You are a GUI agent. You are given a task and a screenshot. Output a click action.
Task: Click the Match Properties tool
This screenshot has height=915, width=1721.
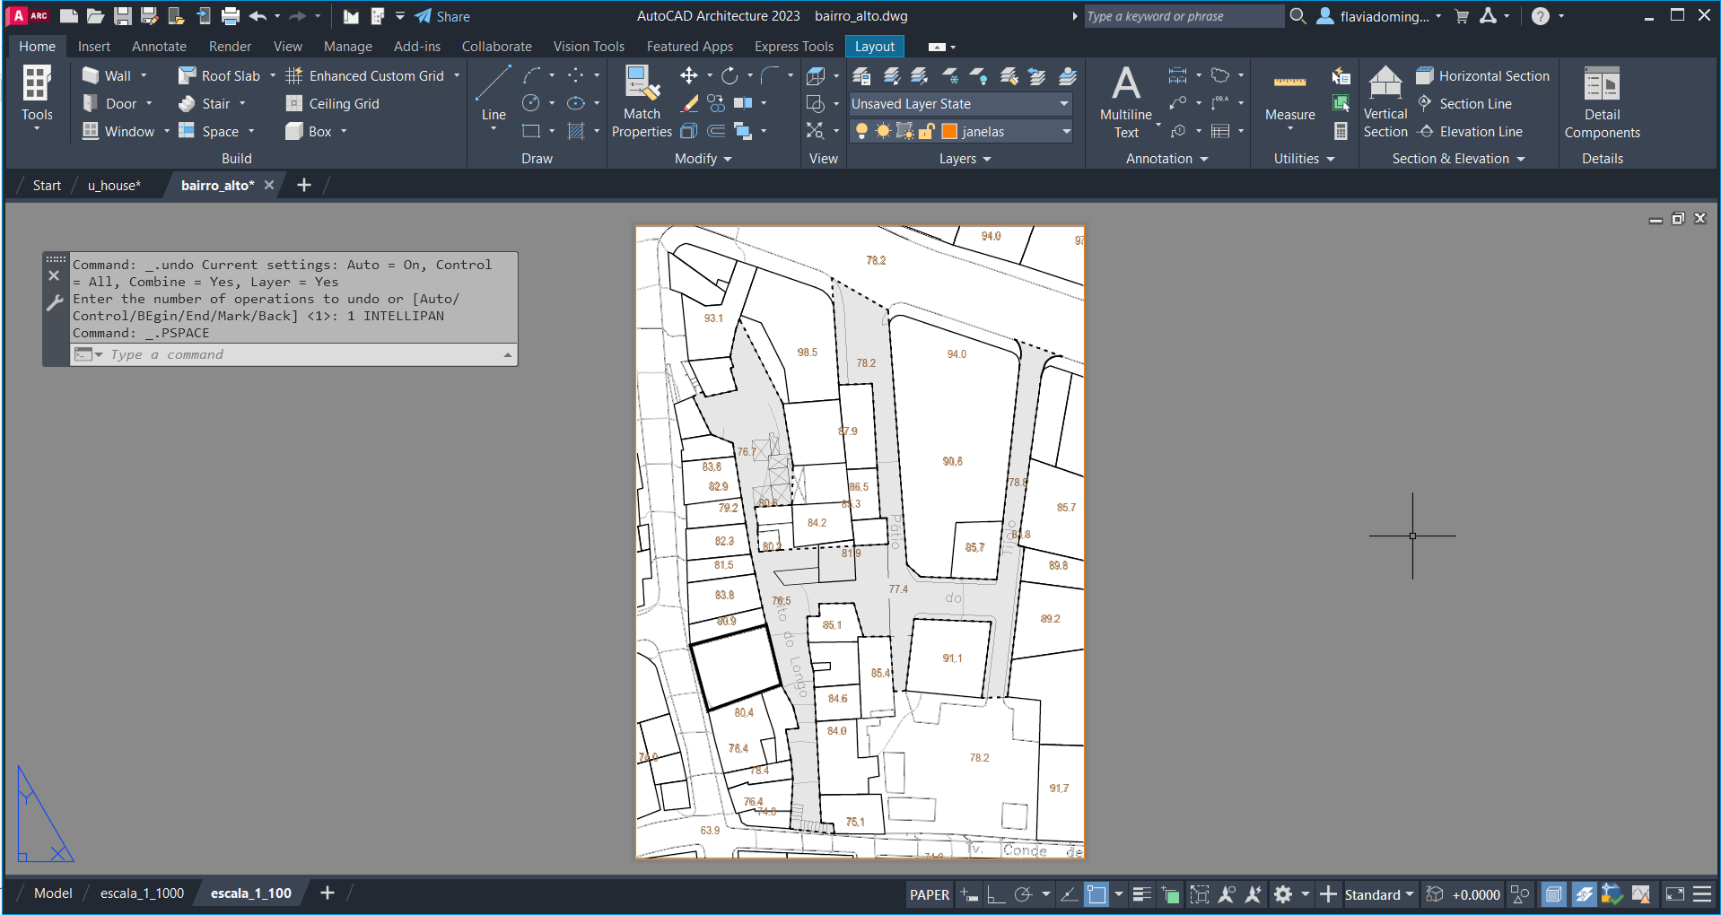642,100
